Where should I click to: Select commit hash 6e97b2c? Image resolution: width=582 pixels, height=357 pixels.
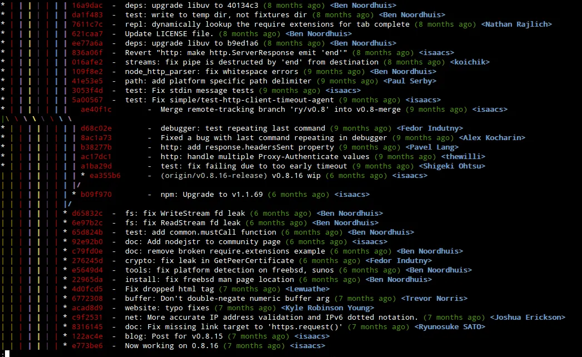tap(87, 223)
